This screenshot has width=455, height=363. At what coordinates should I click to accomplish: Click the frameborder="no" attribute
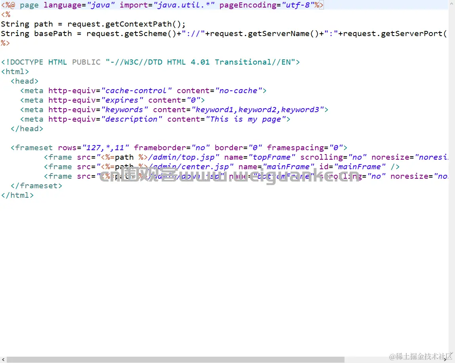(172, 148)
